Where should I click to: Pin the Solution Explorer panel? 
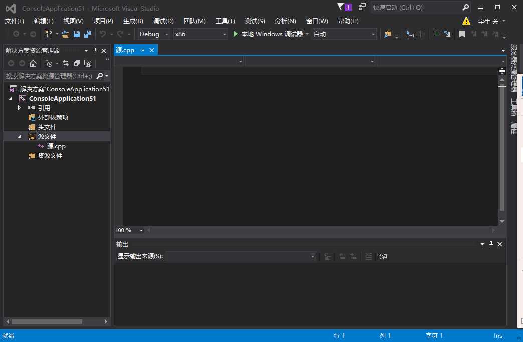point(95,51)
